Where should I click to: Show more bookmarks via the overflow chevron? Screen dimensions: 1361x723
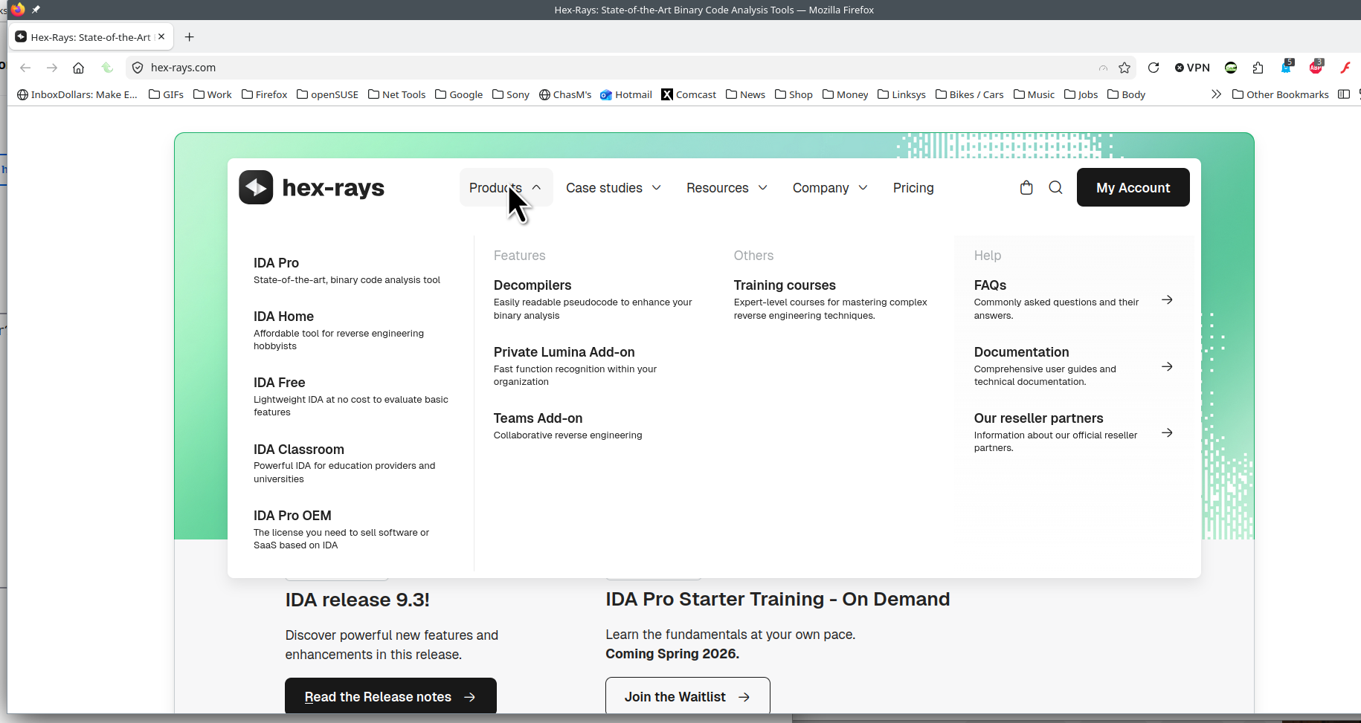coord(1216,94)
